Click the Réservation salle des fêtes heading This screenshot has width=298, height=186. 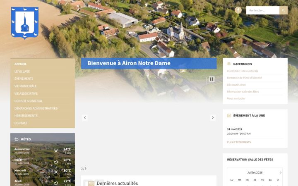tap(250, 160)
